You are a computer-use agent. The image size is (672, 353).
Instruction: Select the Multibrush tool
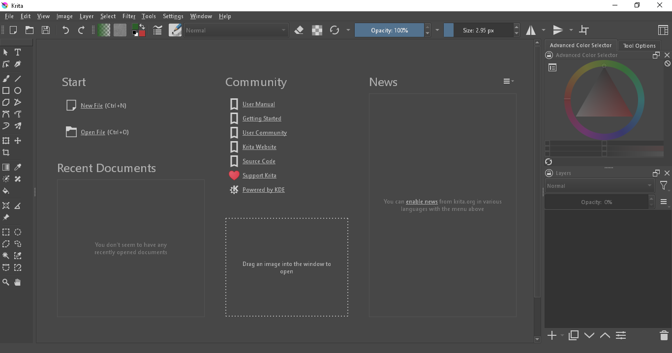point(18,126)
